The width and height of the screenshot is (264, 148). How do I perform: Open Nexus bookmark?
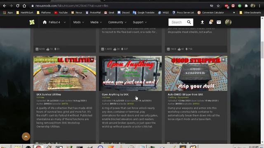(x=77, y=13)
